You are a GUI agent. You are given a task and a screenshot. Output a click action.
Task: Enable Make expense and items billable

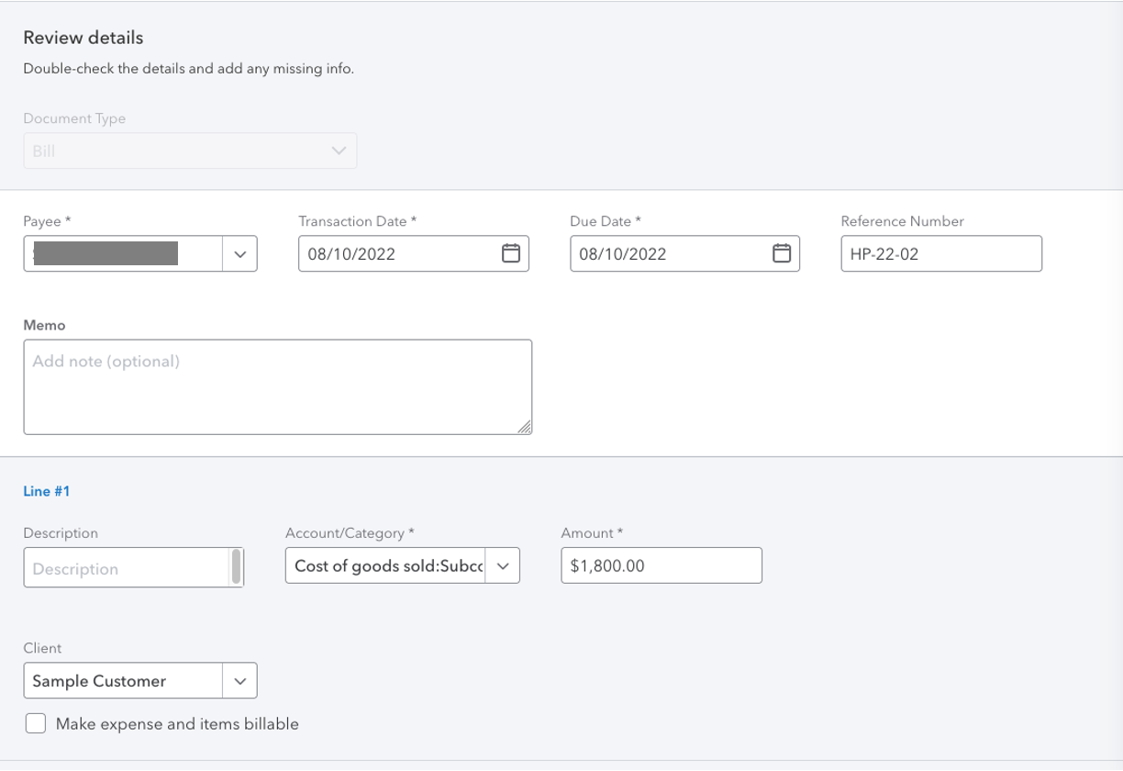35,723
